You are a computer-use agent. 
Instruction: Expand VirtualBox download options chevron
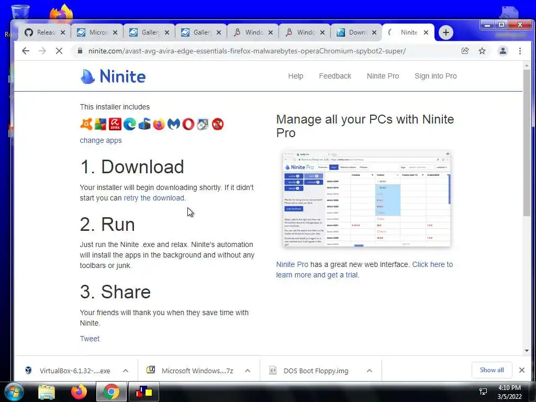point(126,371)
